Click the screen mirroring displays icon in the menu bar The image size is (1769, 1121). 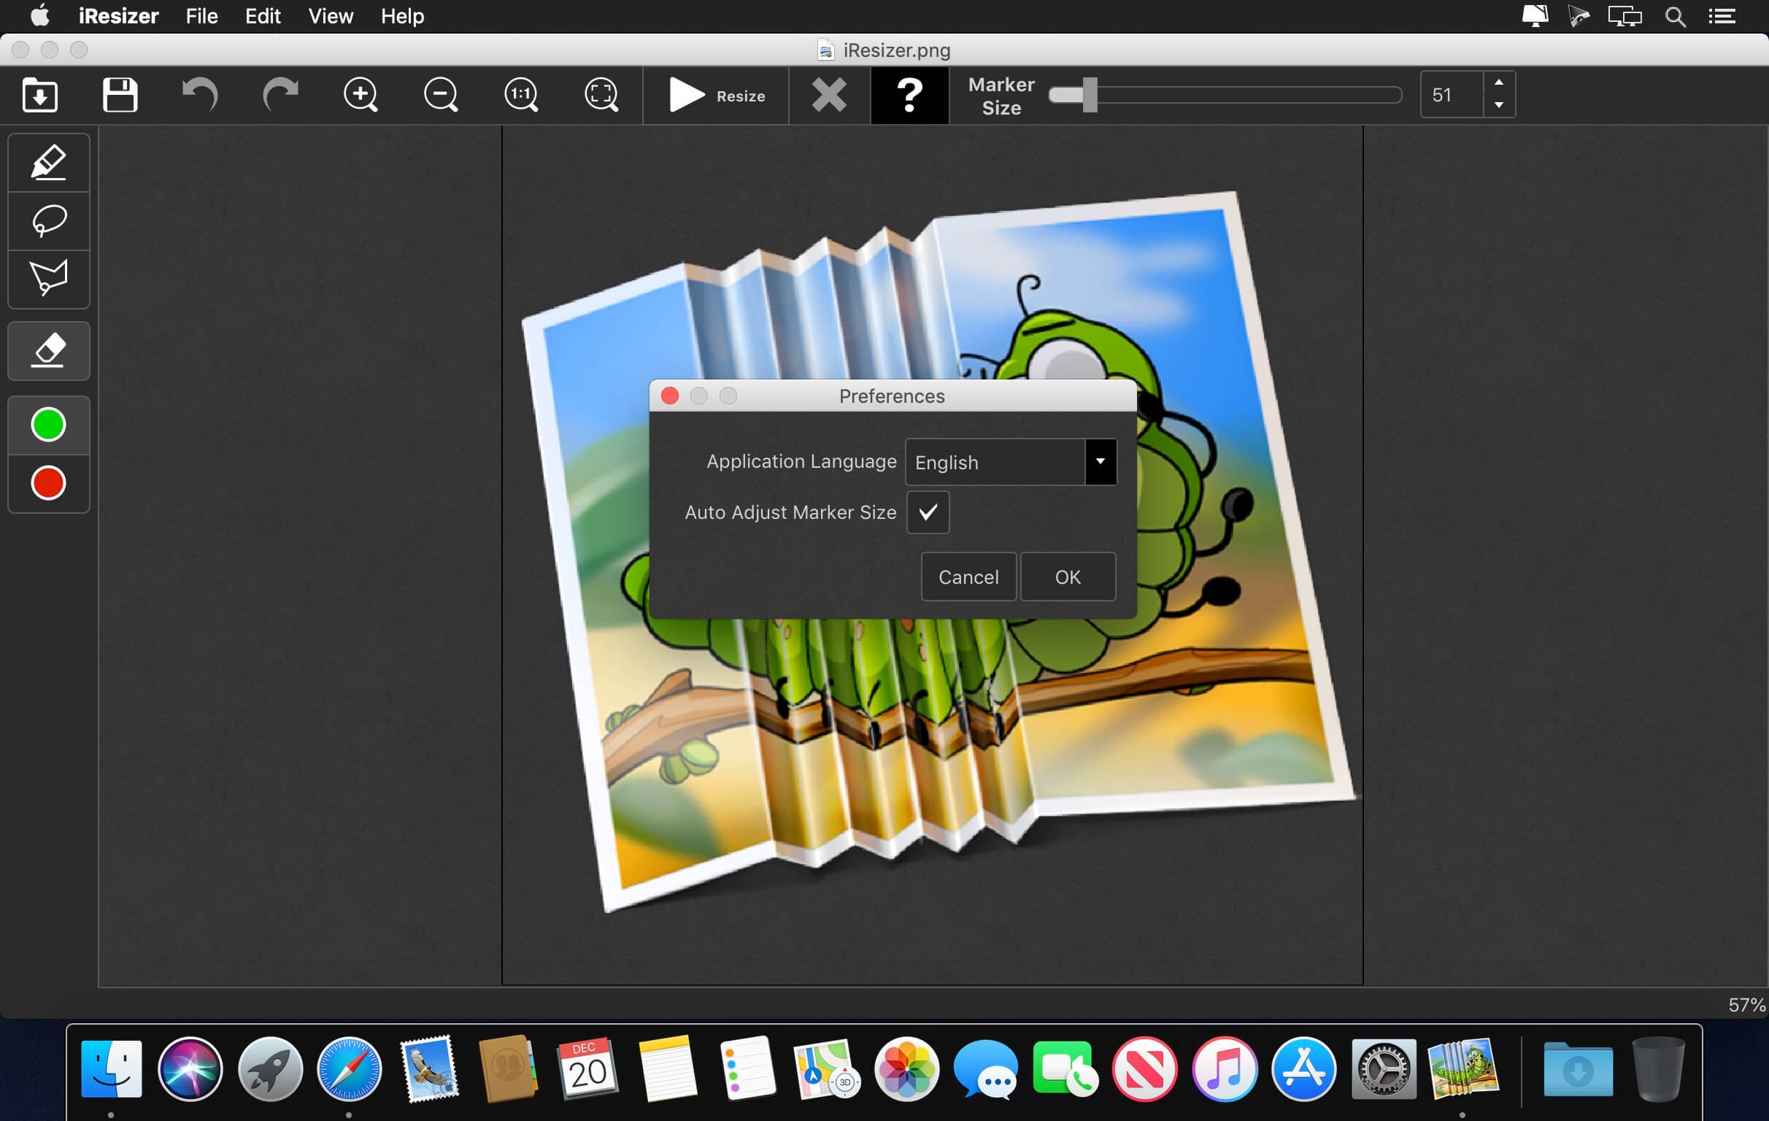coord(1625,16)
